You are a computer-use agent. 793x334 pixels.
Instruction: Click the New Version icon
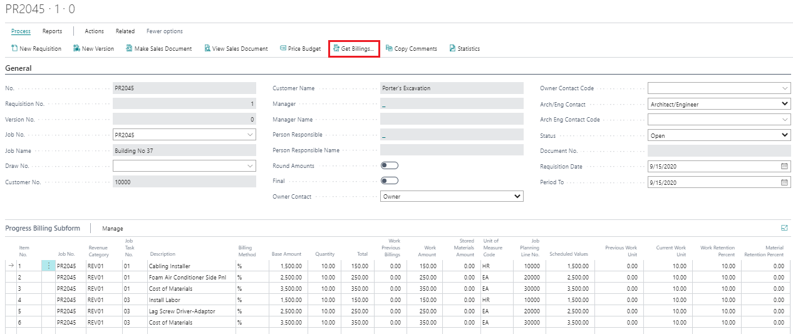(x=76, y=48)
